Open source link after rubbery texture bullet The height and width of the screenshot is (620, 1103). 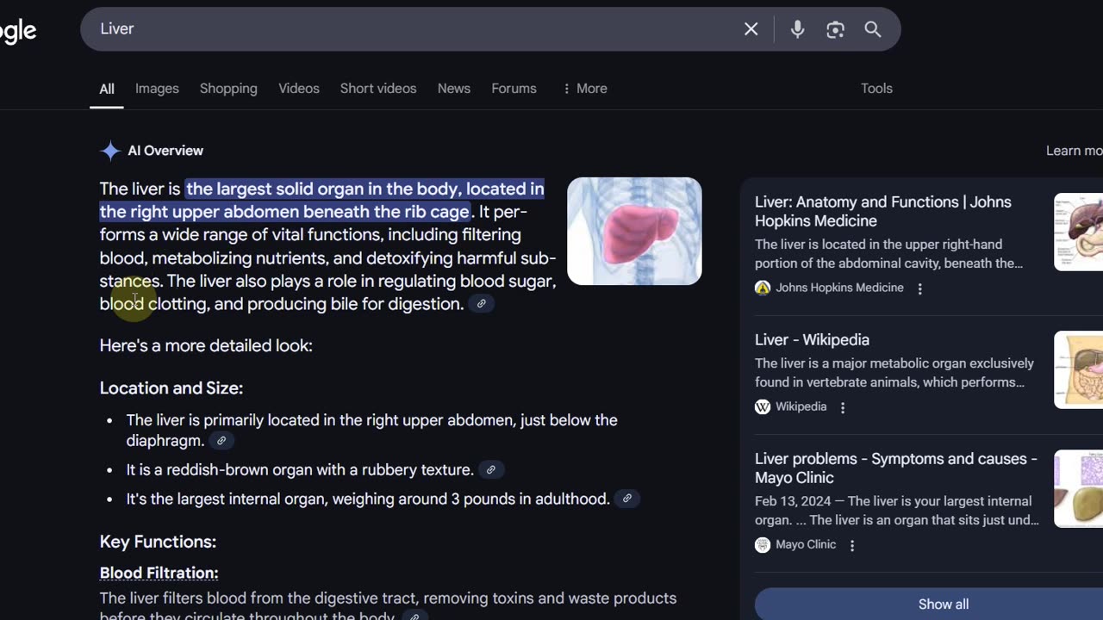pos(490,470)
